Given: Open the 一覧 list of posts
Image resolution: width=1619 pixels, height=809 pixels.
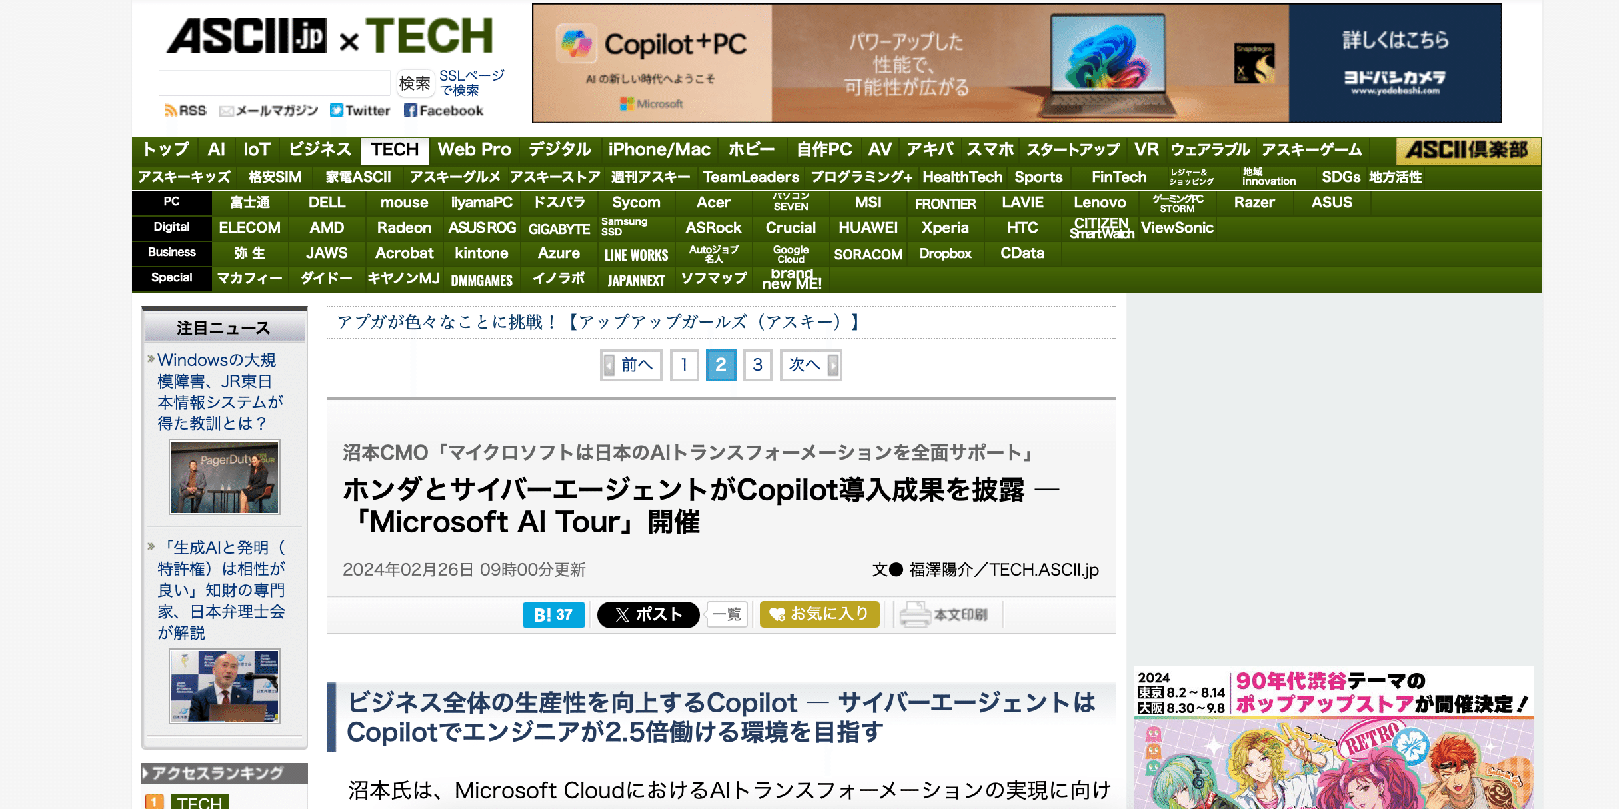Looking at the screenshot, I should pos(726,614).
